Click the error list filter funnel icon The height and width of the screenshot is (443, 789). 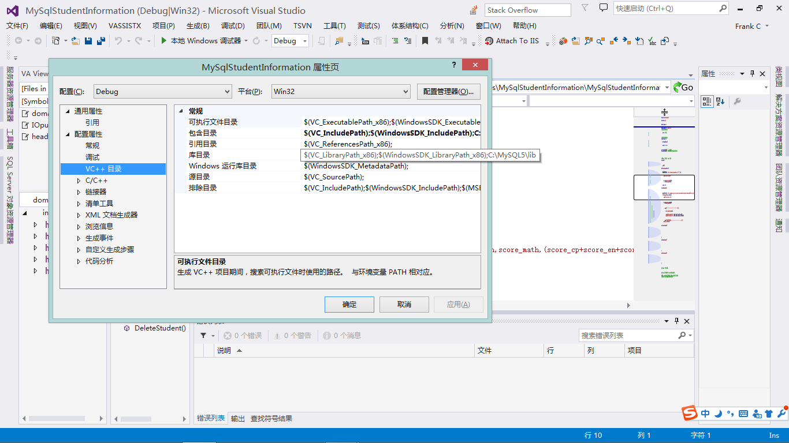point(203,336)
